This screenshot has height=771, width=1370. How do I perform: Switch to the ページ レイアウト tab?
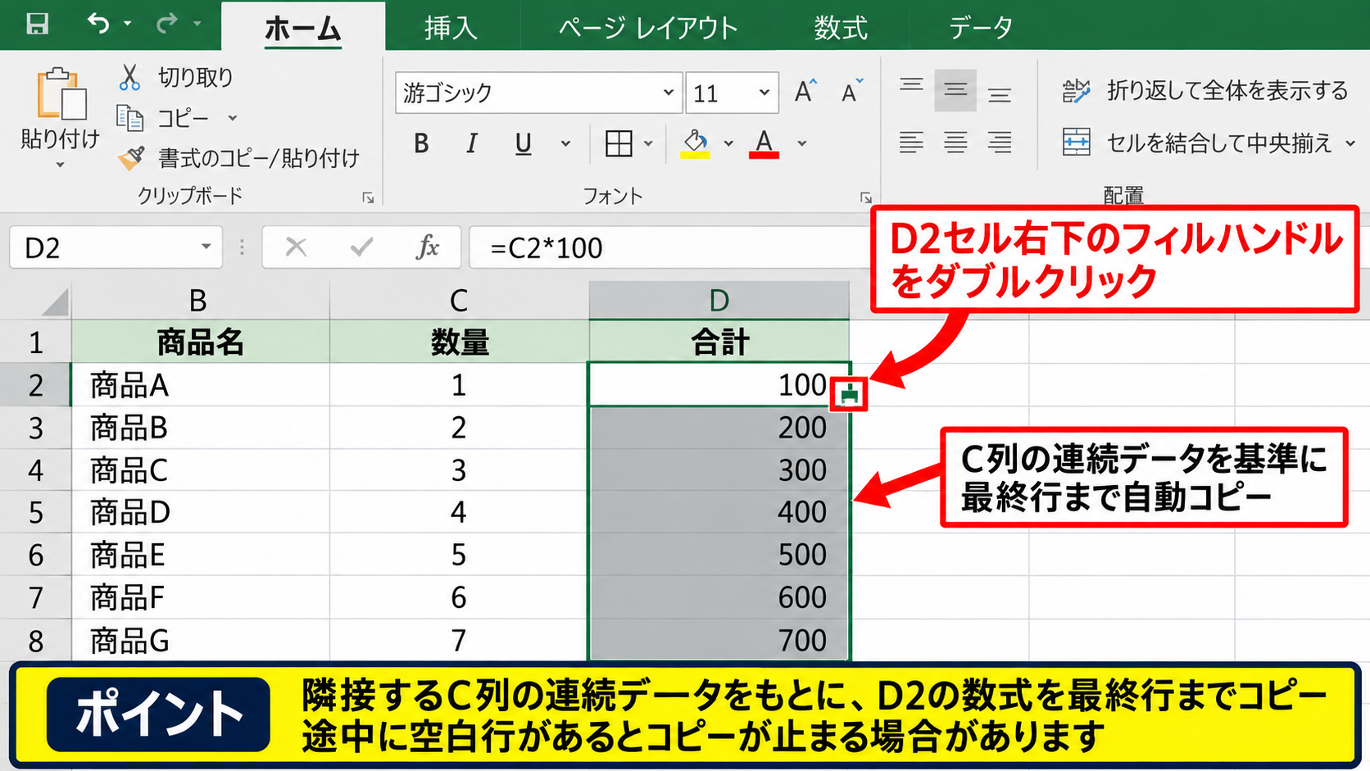tap(647, 29)
